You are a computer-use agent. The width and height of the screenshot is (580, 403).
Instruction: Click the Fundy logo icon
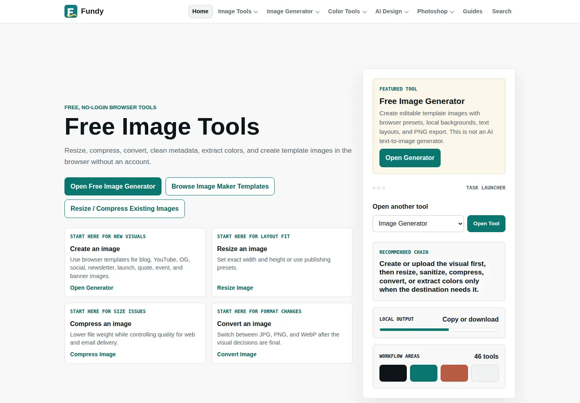coord(71,11)
